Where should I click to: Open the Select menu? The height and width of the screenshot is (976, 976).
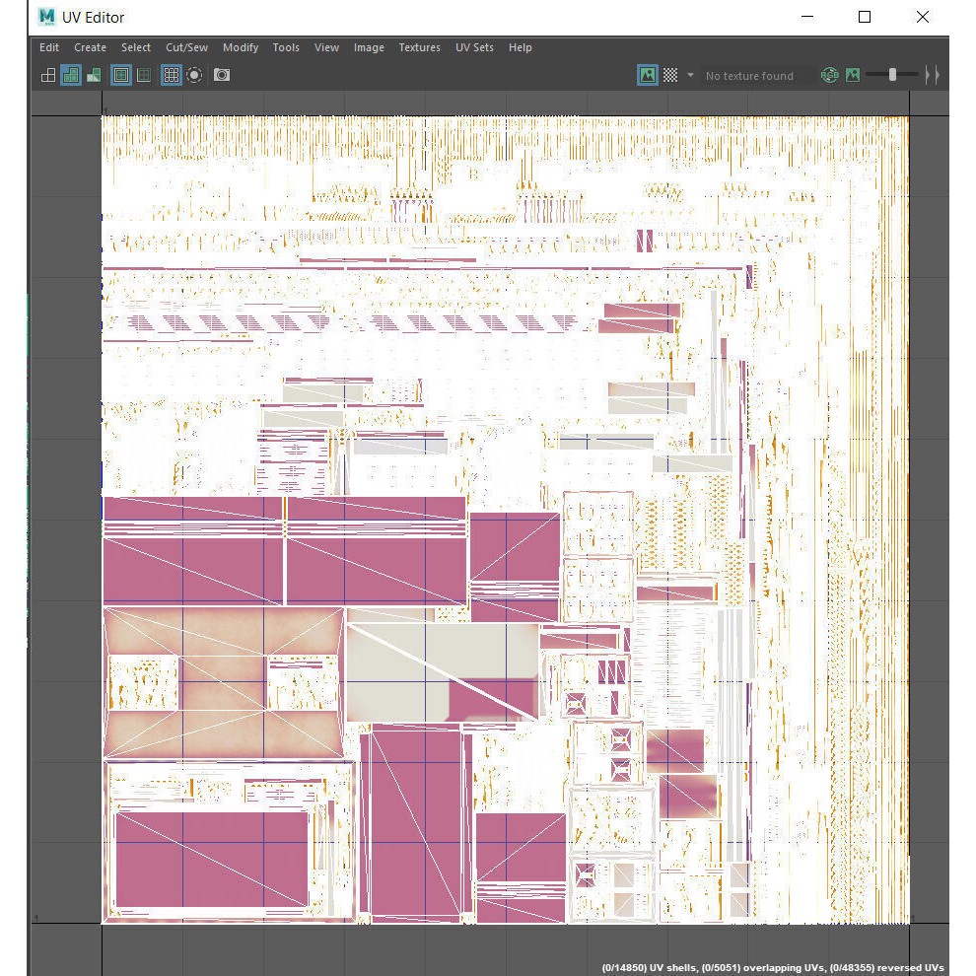coord(136,47)
